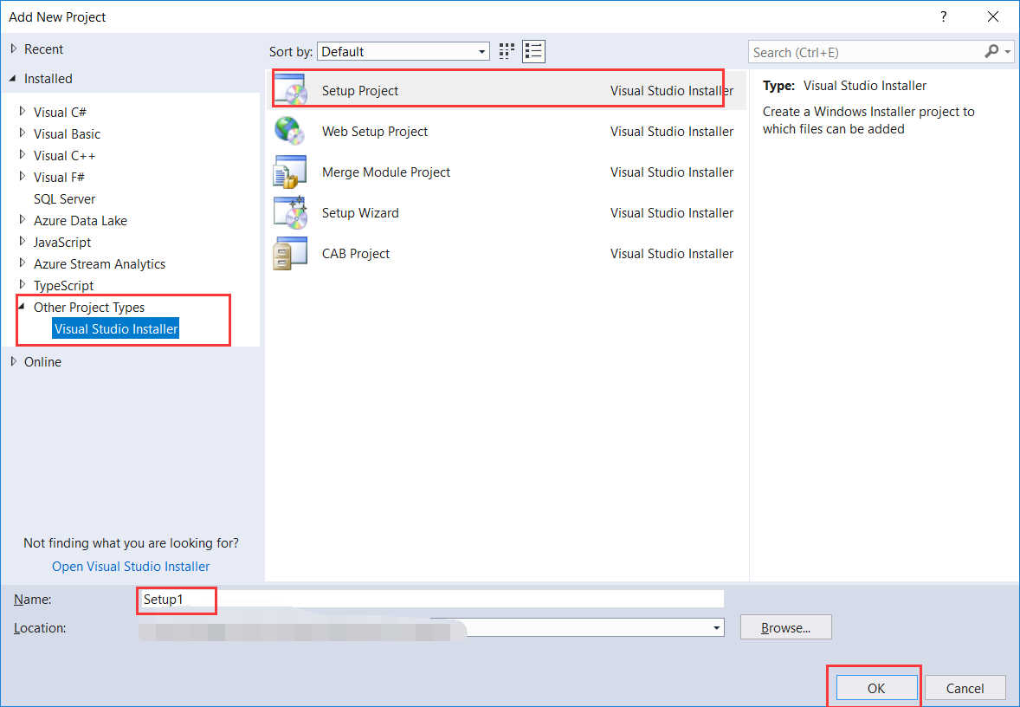Expand the JavaScript node
Screen dimensions: 1020x707
23,242
